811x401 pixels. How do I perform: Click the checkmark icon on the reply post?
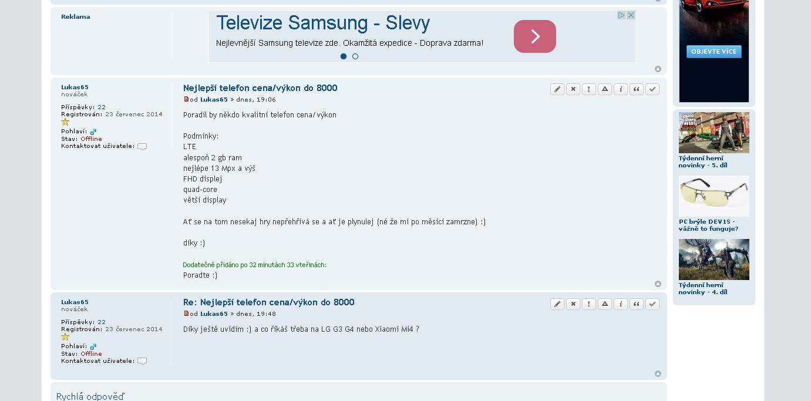point(652,304)
